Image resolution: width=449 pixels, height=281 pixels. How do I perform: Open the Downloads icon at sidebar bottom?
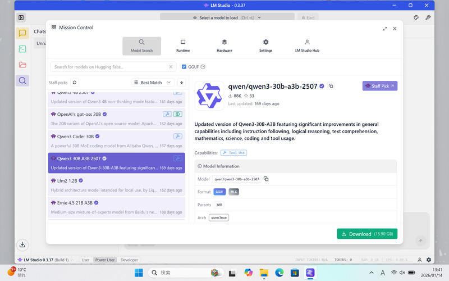point(22,245)
